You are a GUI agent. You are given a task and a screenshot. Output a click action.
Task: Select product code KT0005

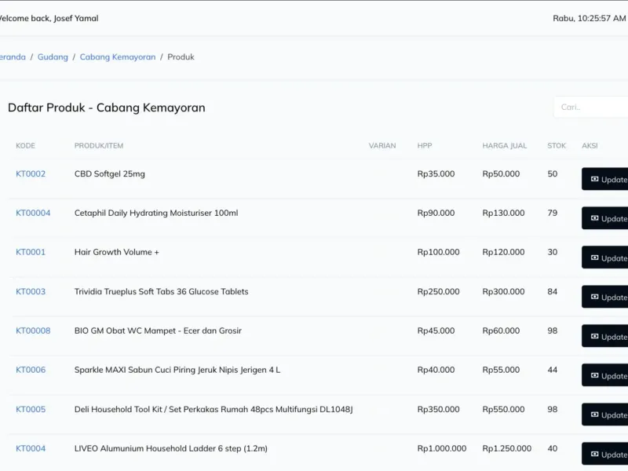coord(31,410)
